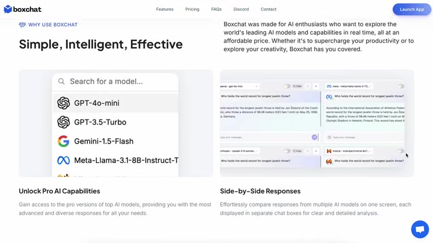
Task: Click the next arrow in the claude-3-5-sonnet panel
Action: (x=316, y=151)
